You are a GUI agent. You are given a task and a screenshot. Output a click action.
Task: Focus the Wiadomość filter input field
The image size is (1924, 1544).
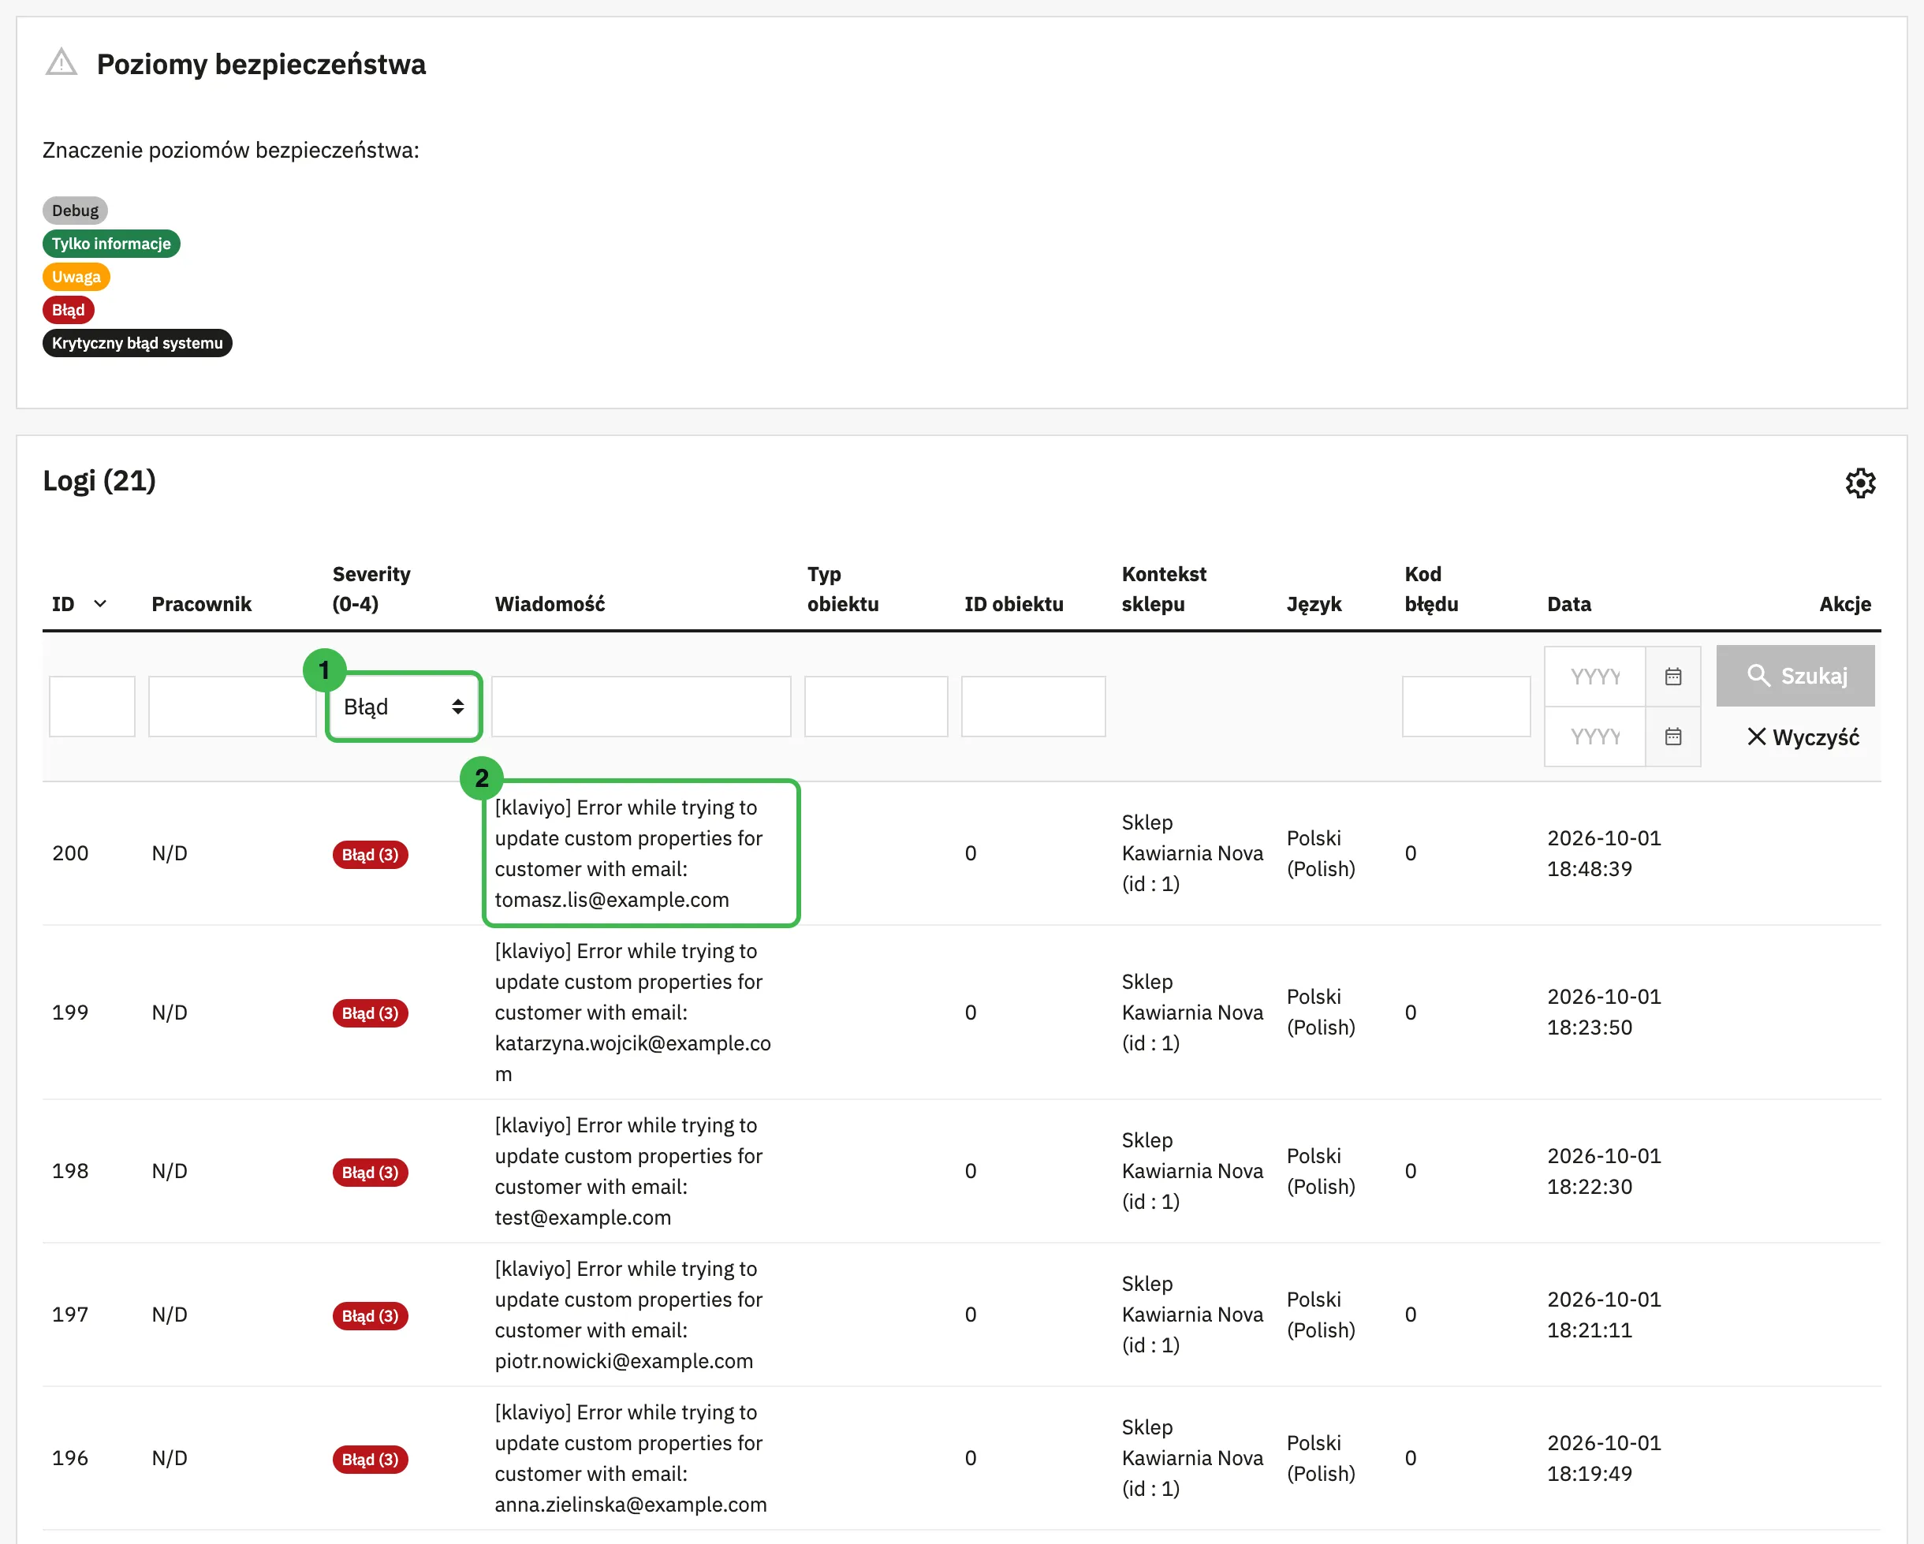pos(641,706)
